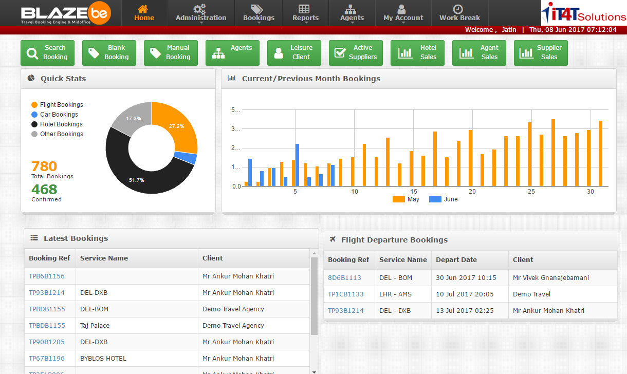This screenshot has height=374, width=627.
Task: Click the Reports table icon
Action: [x=304, y=9]
